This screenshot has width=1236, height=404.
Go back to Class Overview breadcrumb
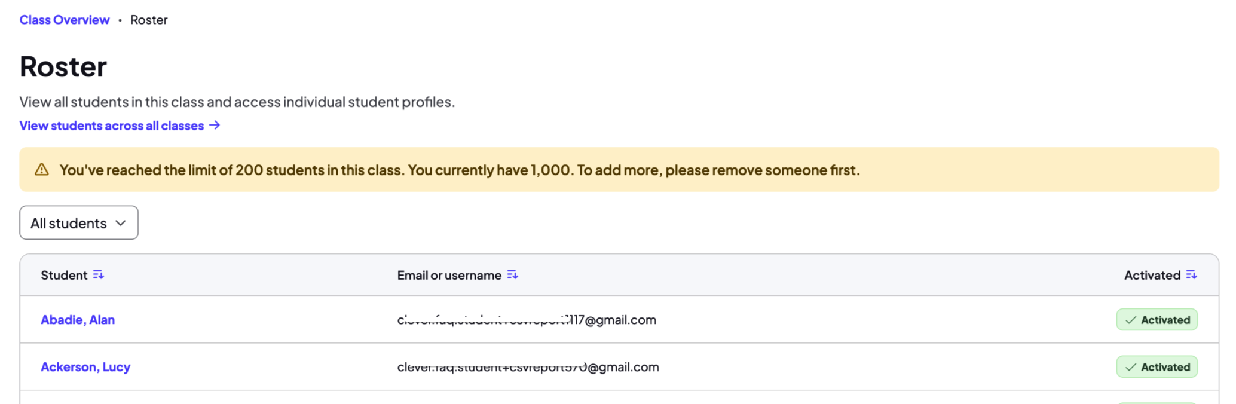[65, 20]
